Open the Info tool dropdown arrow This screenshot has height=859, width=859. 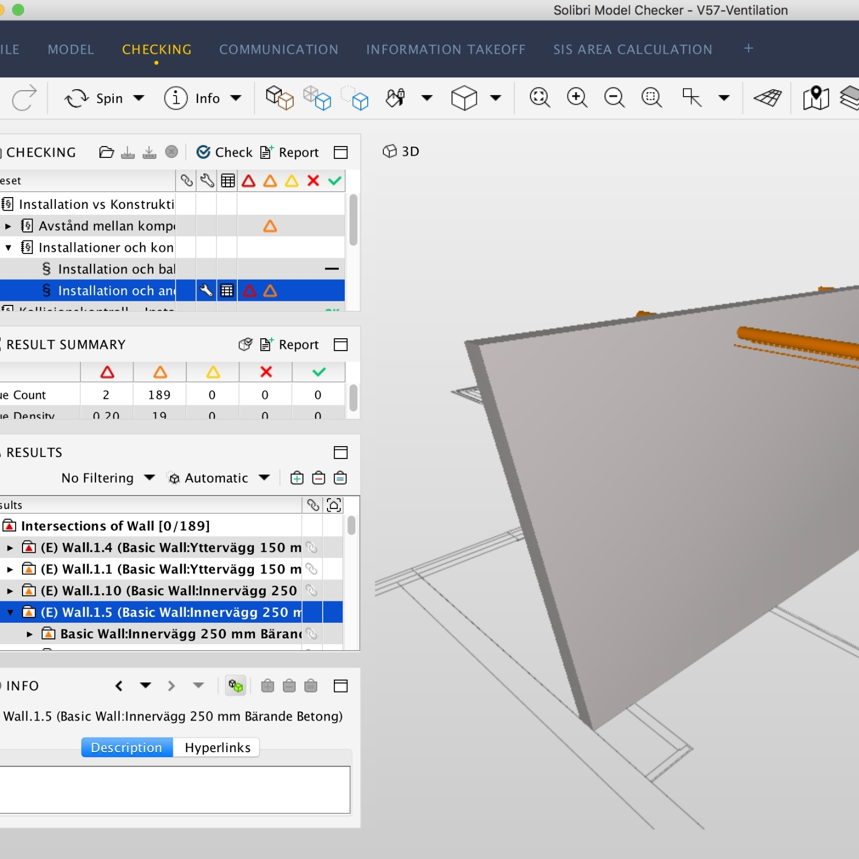tap(236, 98)
